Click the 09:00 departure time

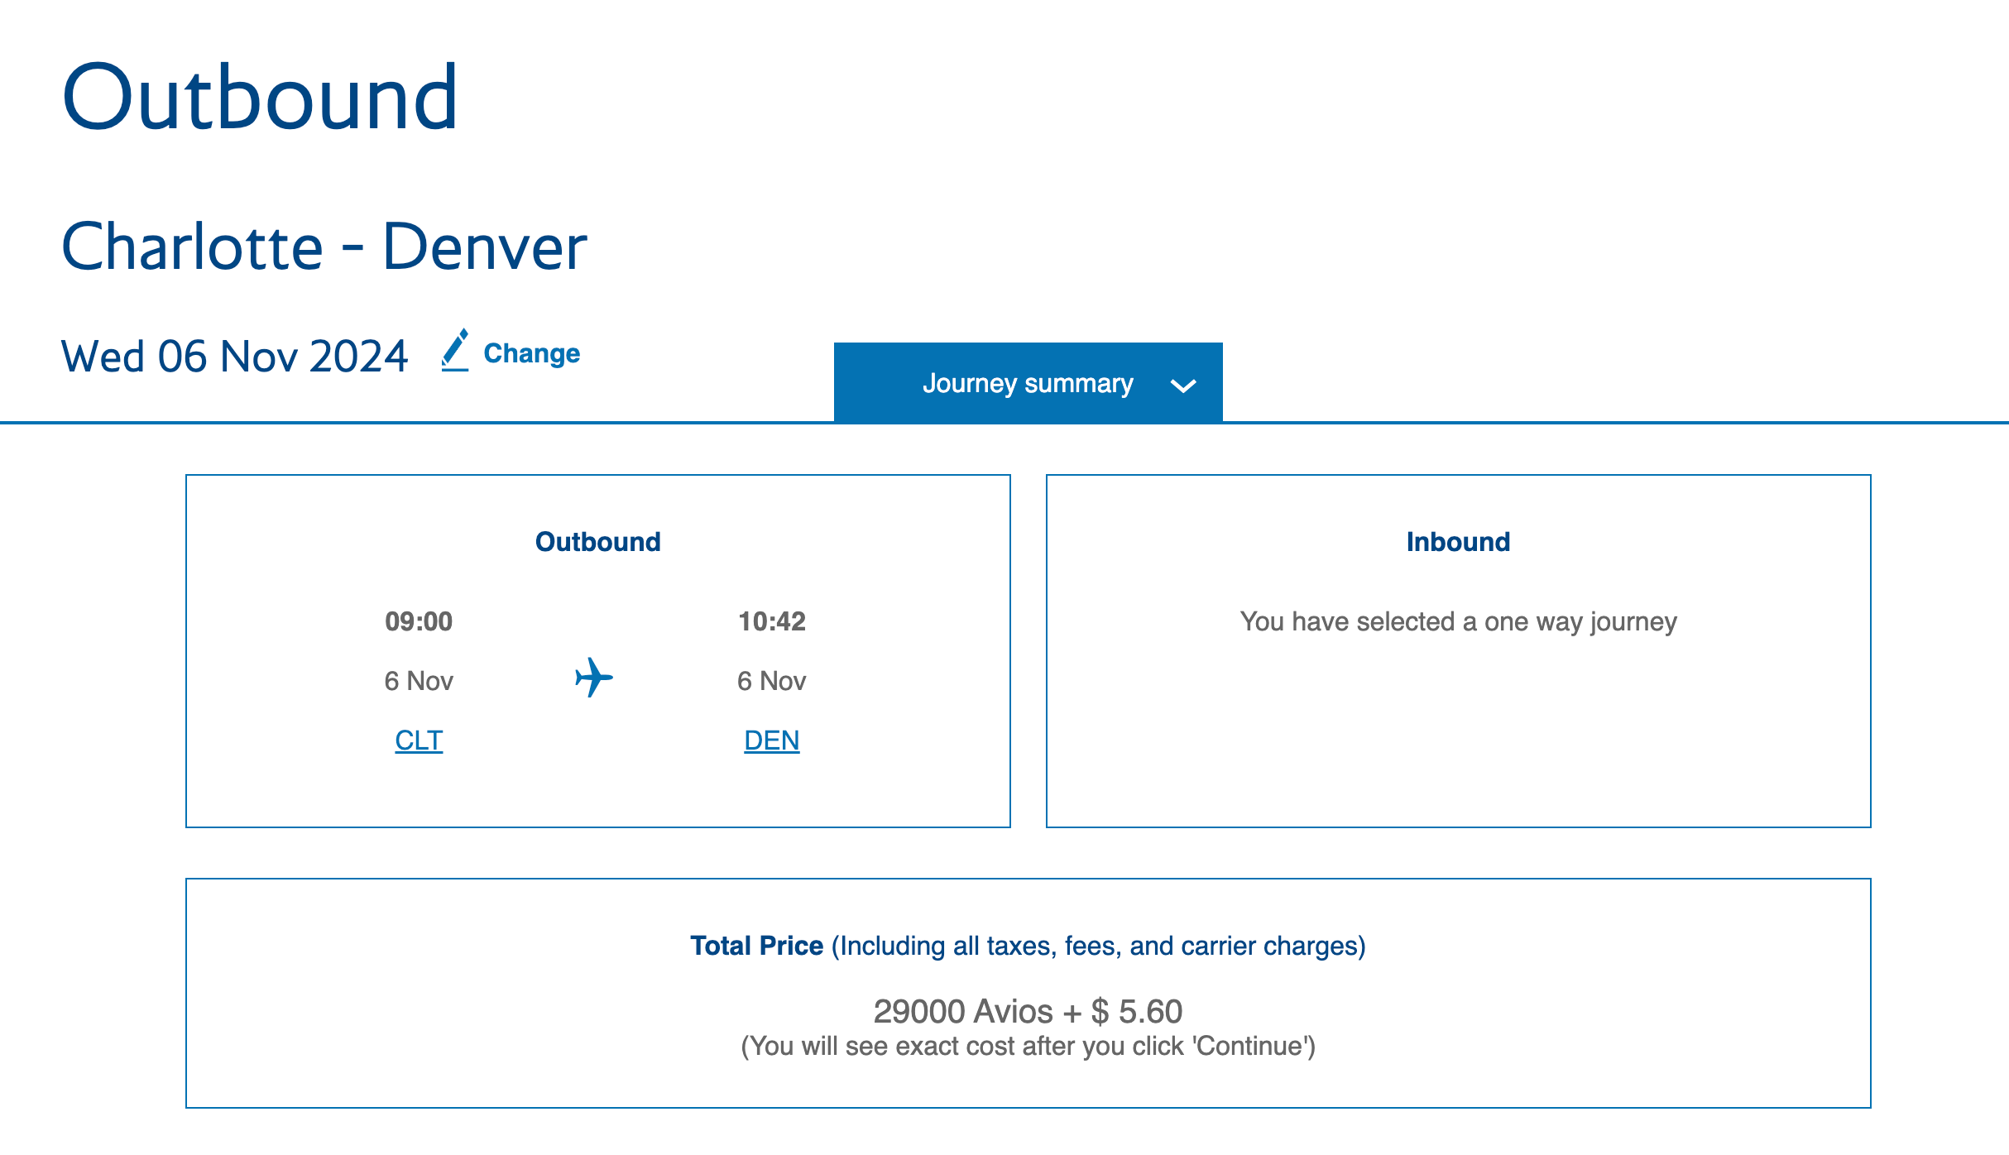click(419, 621)
